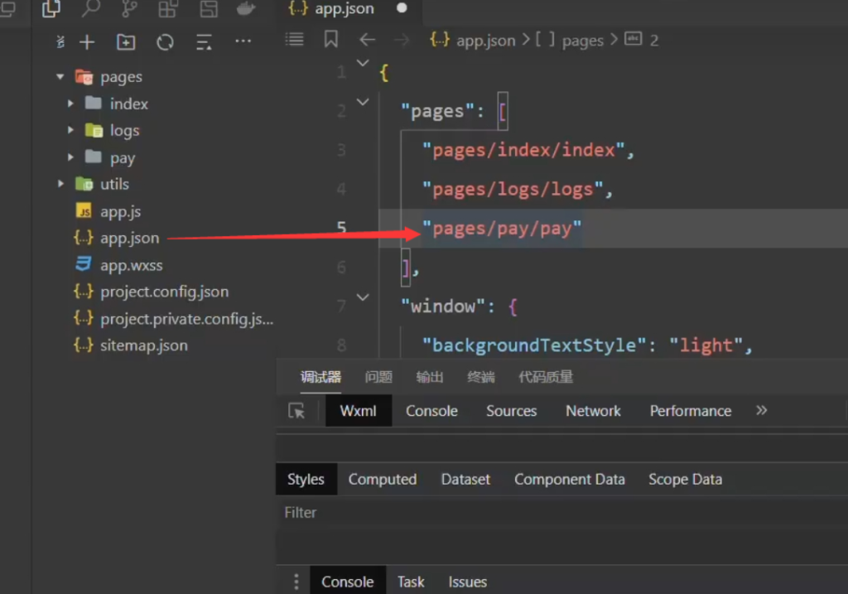Fold the "pages" array on line 2

point(363,102)
